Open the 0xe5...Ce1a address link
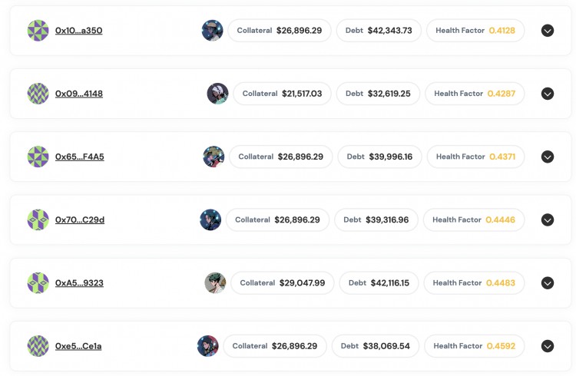The image size is (576, 376). 78,346
